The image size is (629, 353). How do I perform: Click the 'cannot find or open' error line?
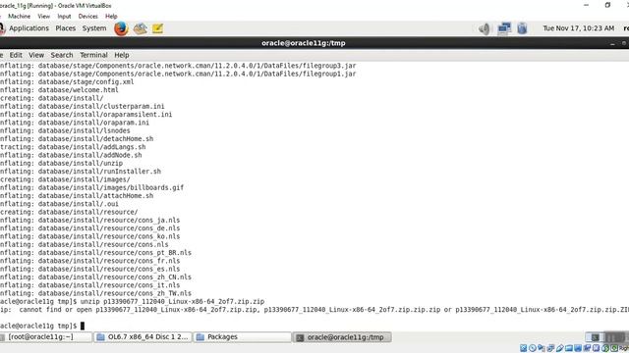tap(314, 310)
